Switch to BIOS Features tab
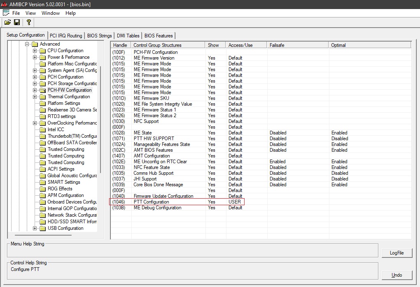Screen dimensions: 420x287 pos(159,36)
